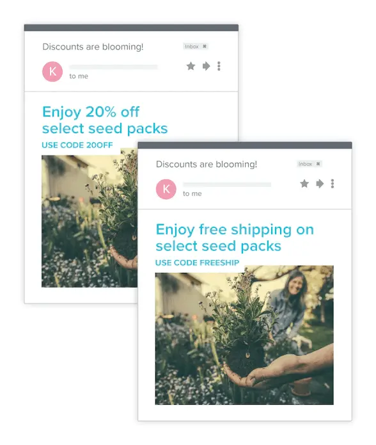Click the USE CODE FREESHIP text

pos(197,263)
